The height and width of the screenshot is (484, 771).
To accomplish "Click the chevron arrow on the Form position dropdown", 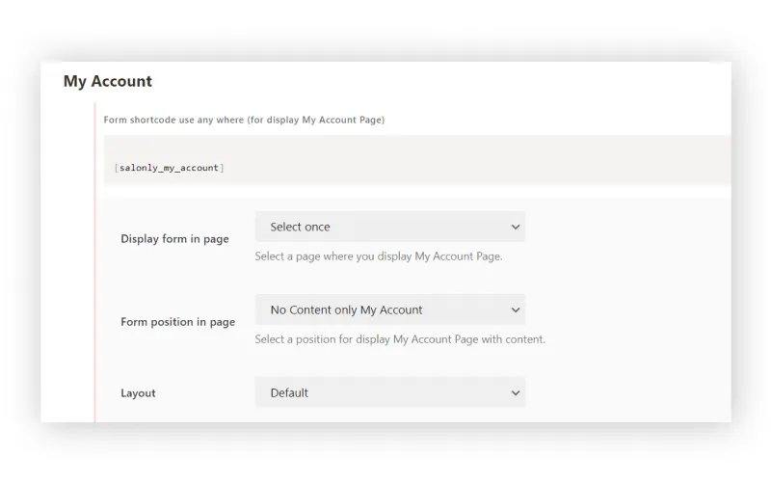I will [x=515, y=310].
